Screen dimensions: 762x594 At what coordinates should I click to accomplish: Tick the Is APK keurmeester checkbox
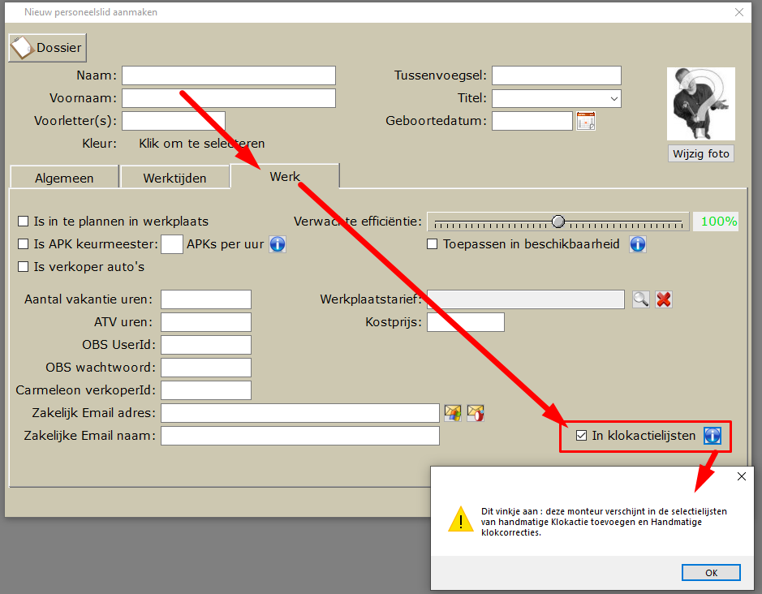23,244
